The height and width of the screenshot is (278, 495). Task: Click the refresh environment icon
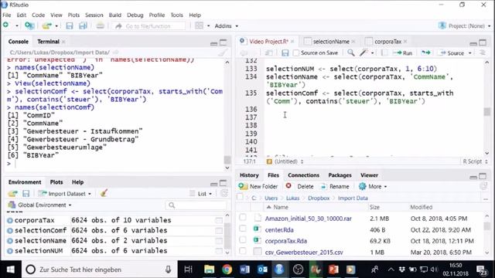tap(224, 193)
